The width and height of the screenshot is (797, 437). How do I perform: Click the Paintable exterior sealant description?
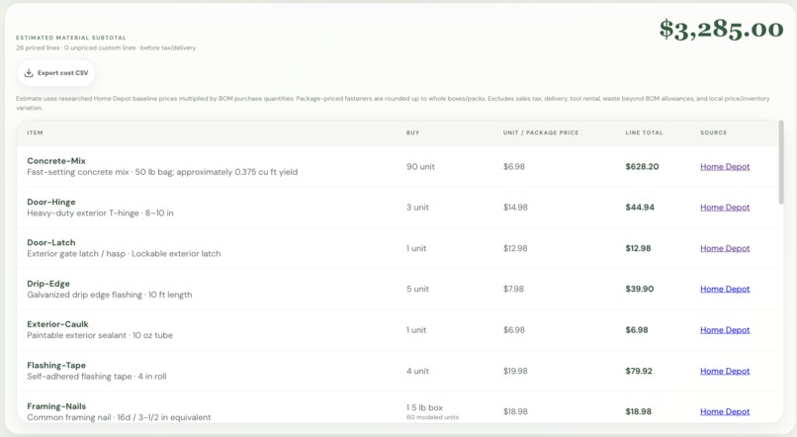point(100,336)
